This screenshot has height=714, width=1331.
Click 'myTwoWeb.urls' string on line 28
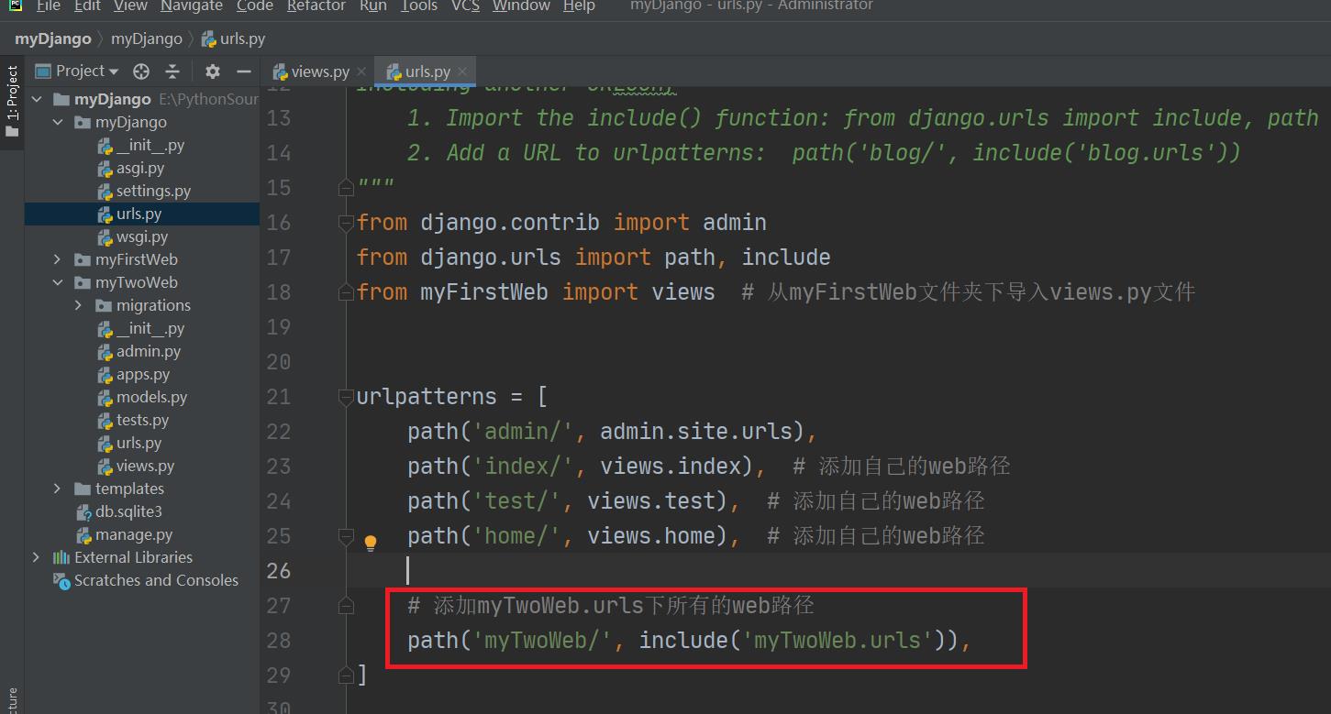pos(837,641)
